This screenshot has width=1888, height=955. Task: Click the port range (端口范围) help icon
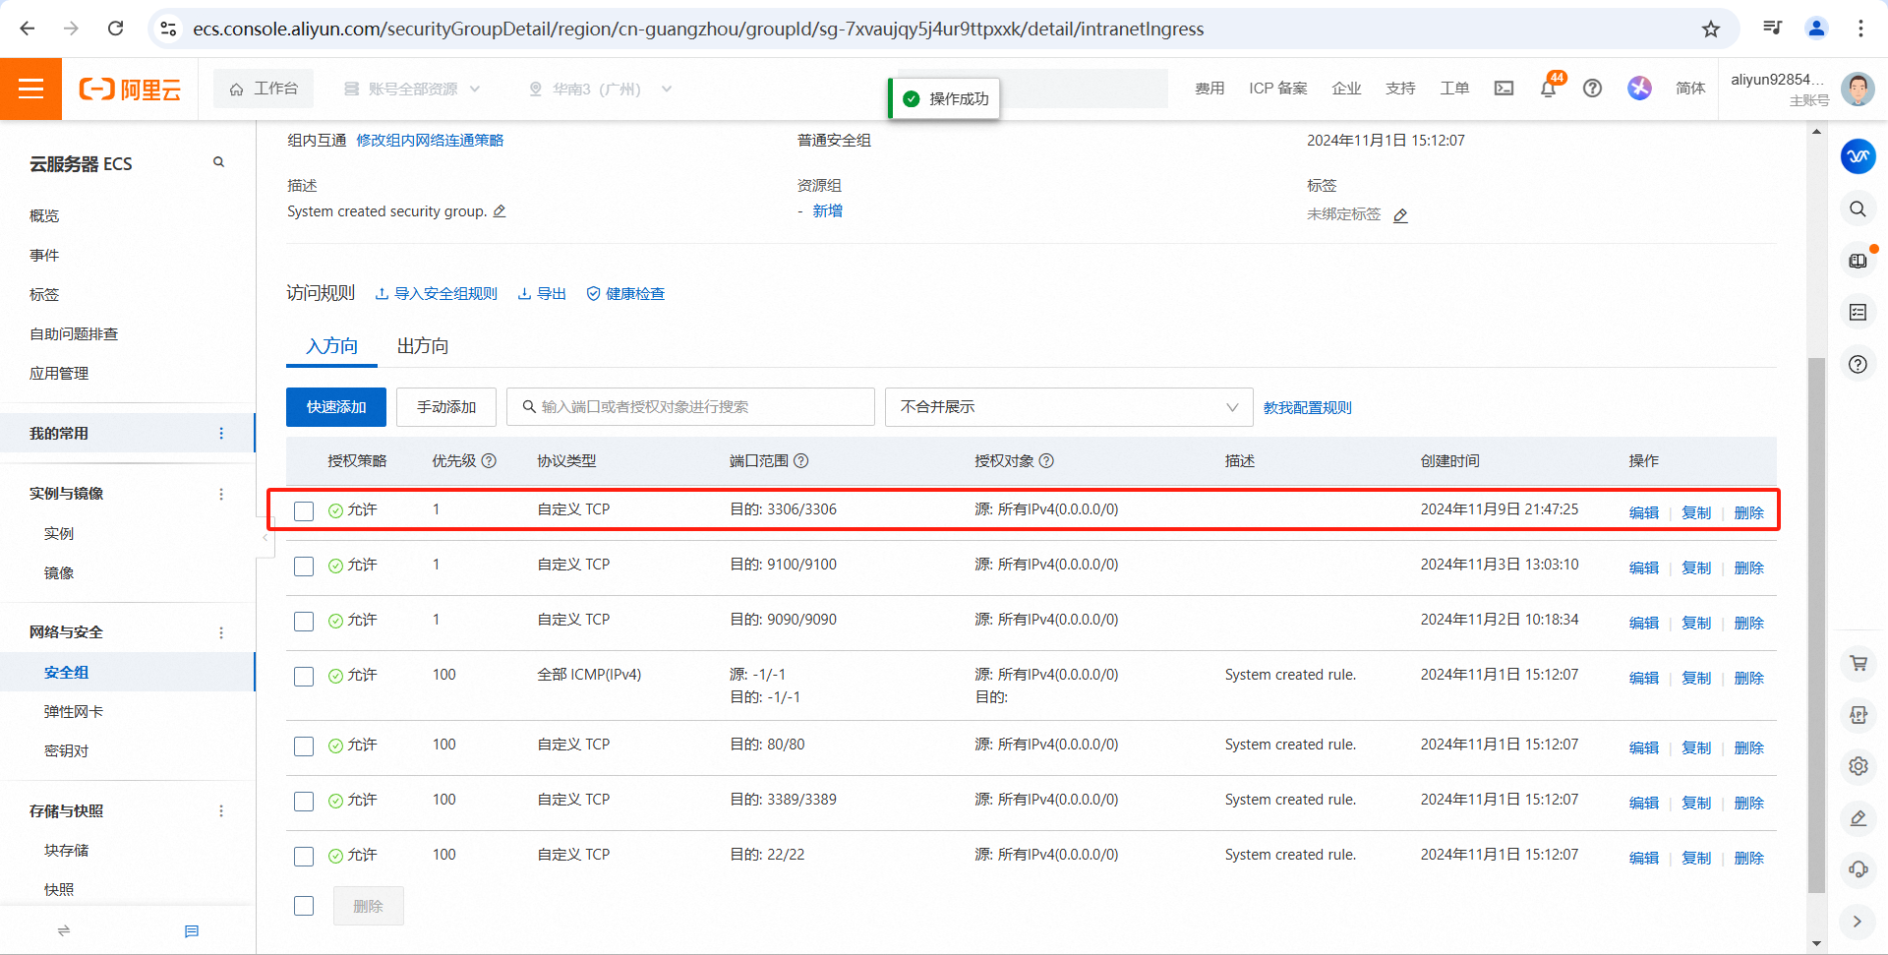[x=801, y=461]
